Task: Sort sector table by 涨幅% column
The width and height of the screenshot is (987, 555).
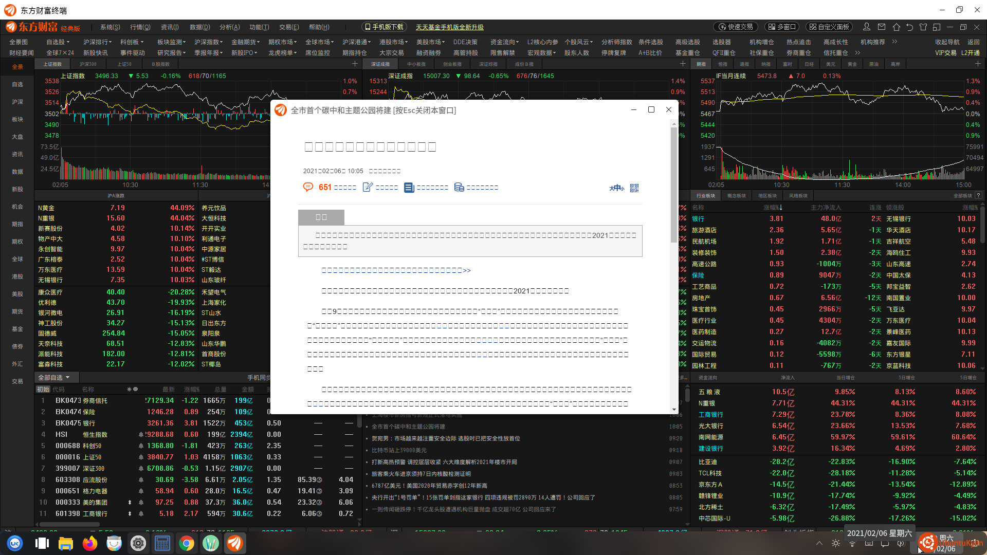Action: tap(773, 208)
